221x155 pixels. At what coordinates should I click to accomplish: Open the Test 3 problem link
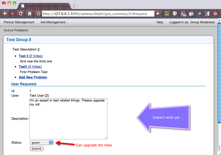[x=24, y=56]
